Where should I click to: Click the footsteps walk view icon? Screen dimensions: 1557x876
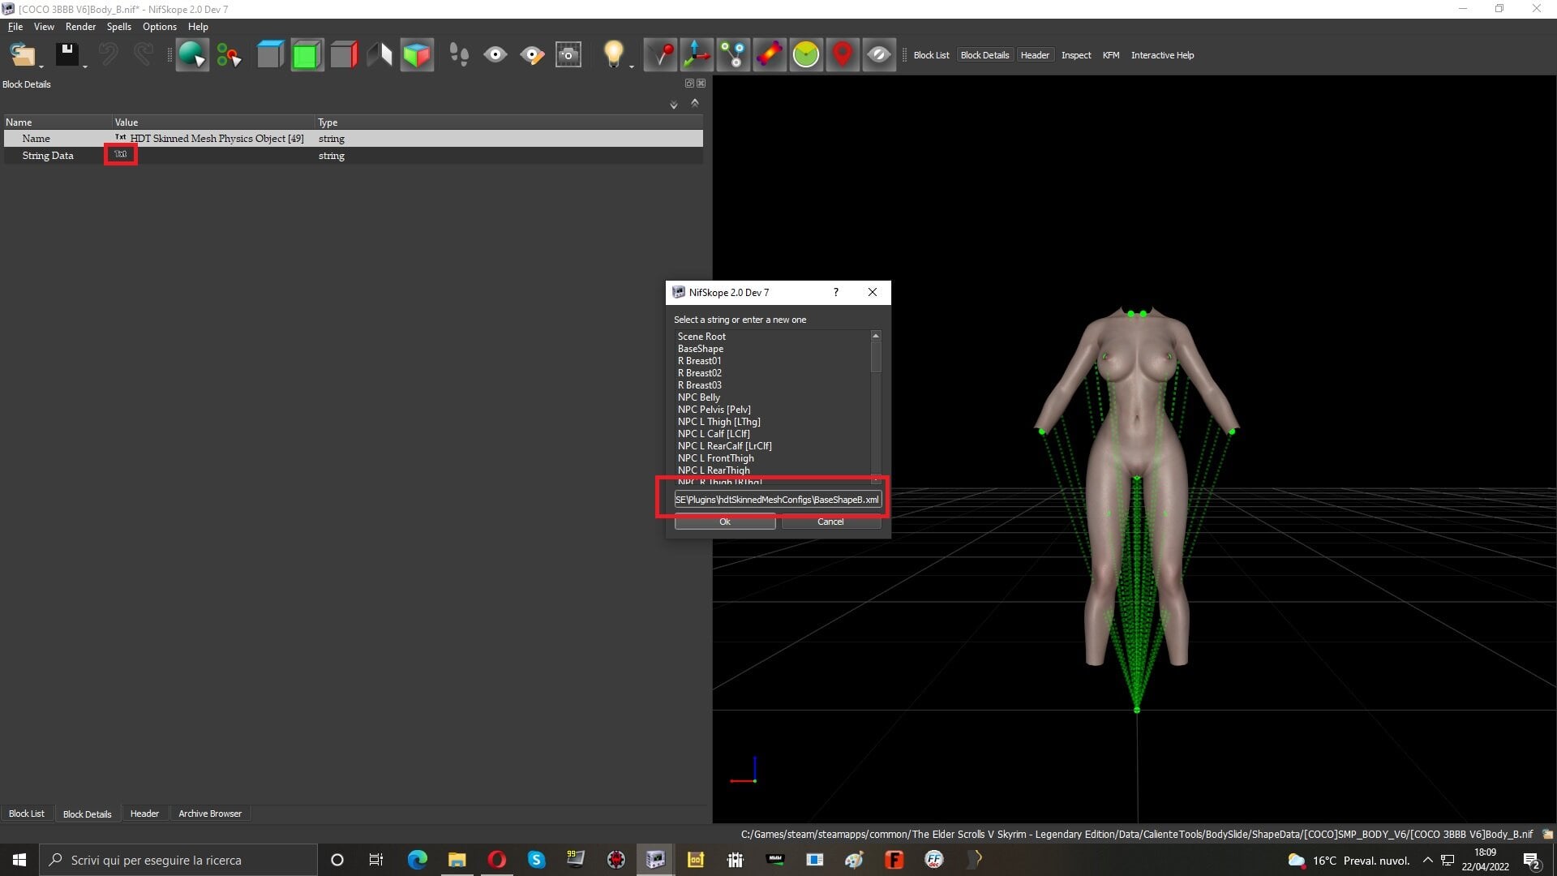tap(459, 55)
